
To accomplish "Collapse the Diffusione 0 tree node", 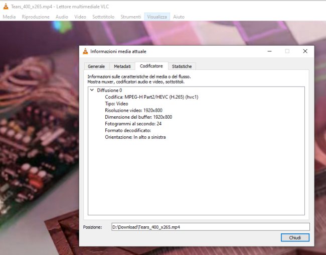I will coord(92,90).
